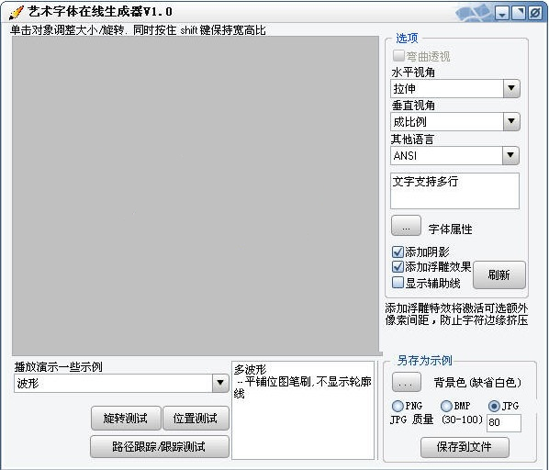The width and height of the screenshot is (549, 470).
Task: Choose the JPG format radio button
Action: 494,406
